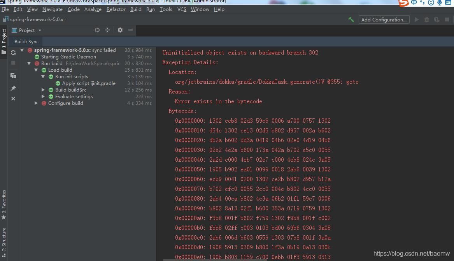Toggle the Pin Tab icon in Build sidebar
The height and width of the screenshot is (261, 454).
[13, 88]
